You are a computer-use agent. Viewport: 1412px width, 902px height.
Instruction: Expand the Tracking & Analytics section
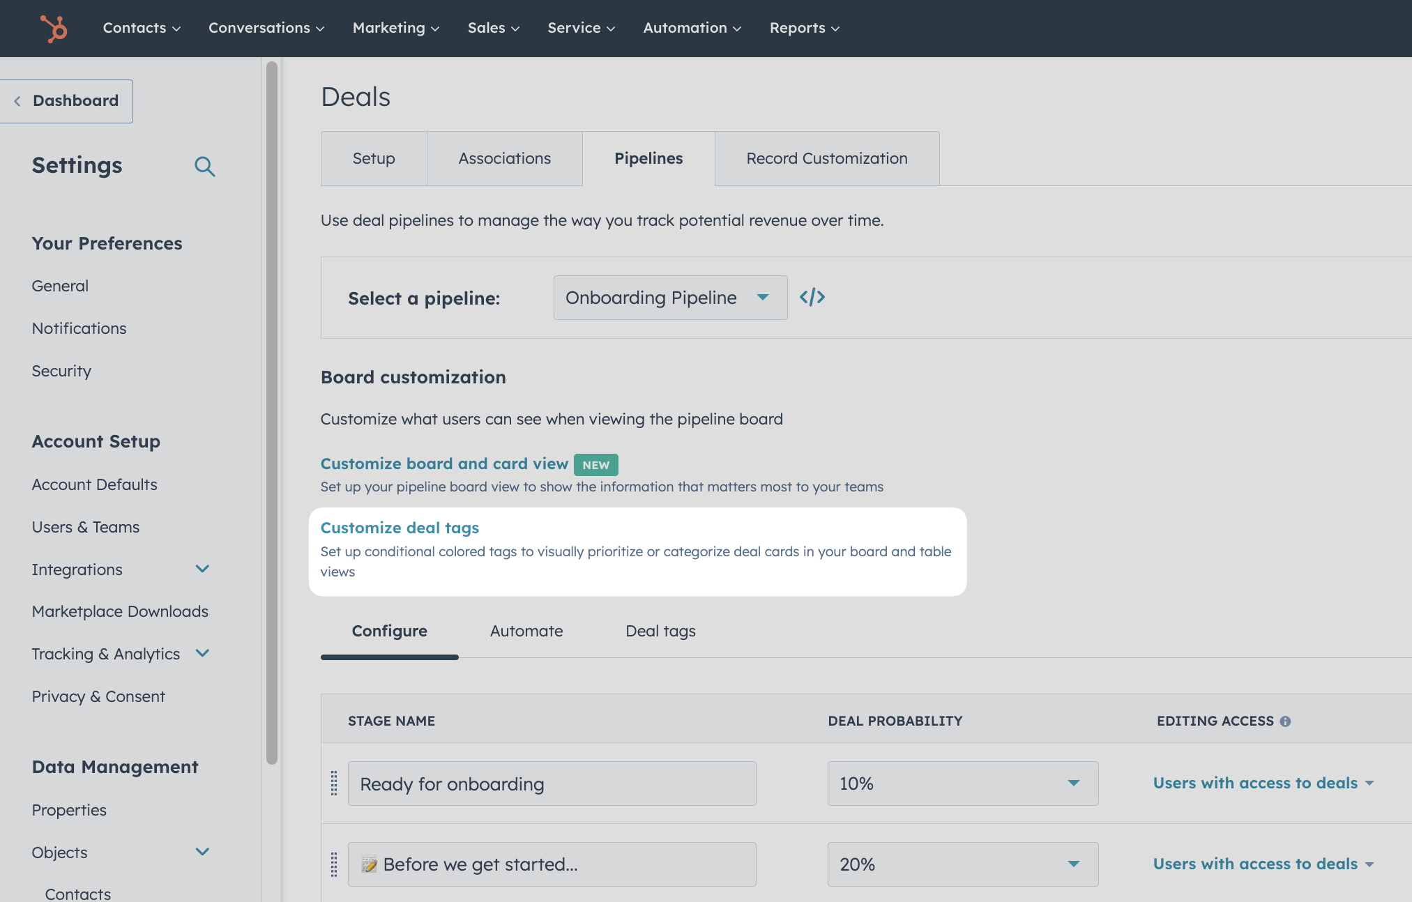point(202,653)
